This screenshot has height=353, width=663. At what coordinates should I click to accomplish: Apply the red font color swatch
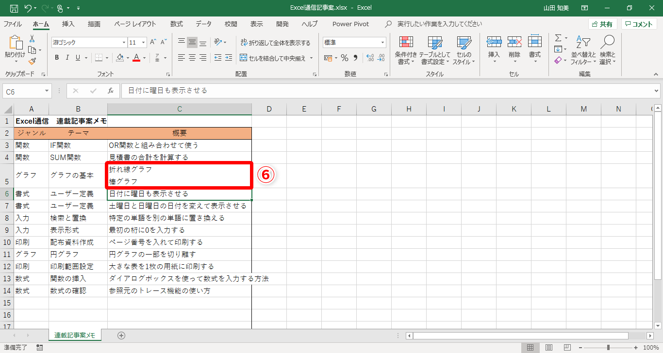[136, 58]
